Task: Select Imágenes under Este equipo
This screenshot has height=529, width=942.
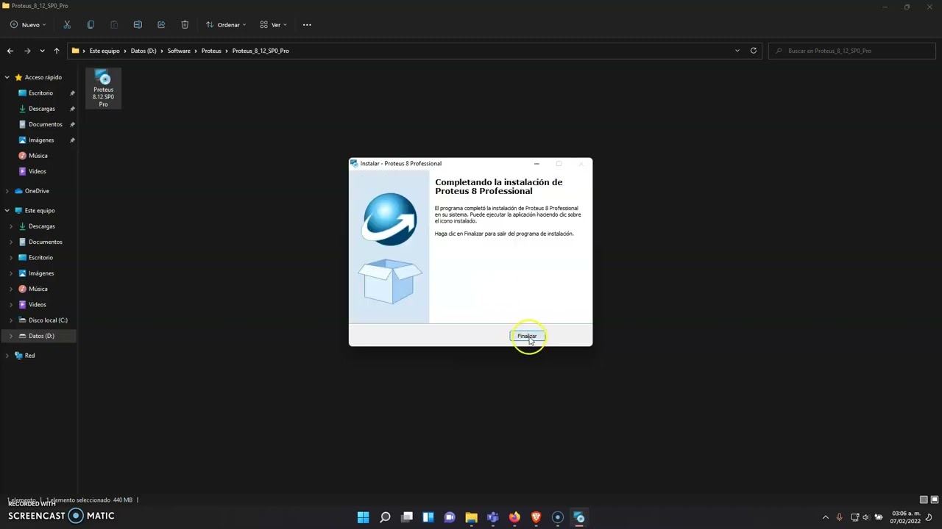Action: (x=41, y=273)
